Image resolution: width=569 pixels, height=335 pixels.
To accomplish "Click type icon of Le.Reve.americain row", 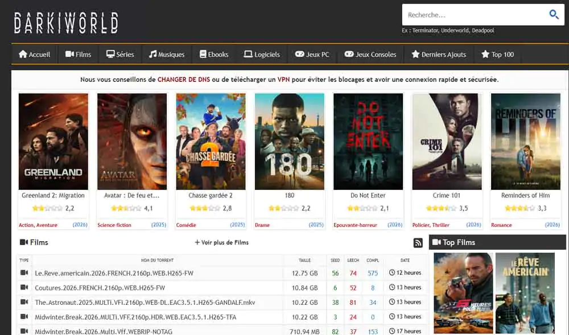I will tap(24, 272).
